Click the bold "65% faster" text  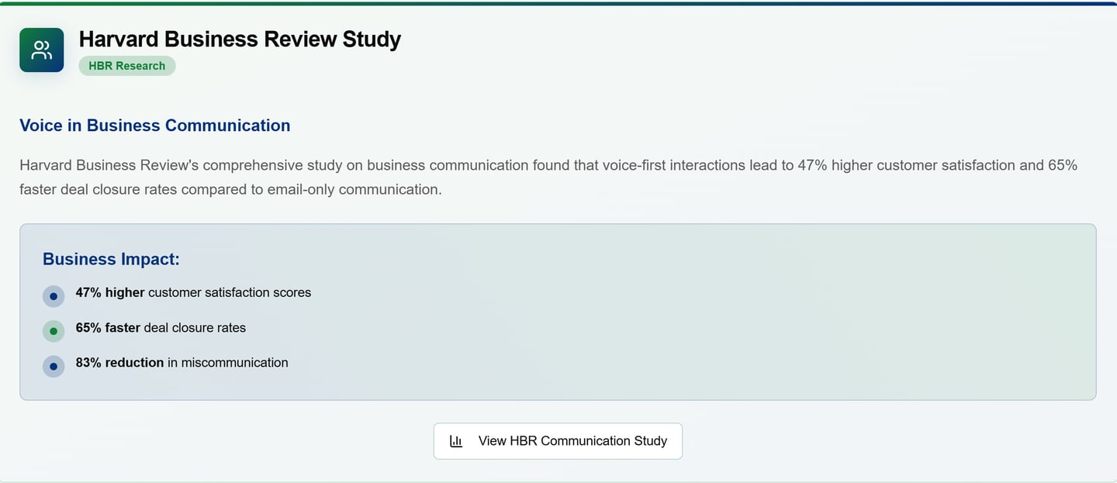click(x=108, y=328)
